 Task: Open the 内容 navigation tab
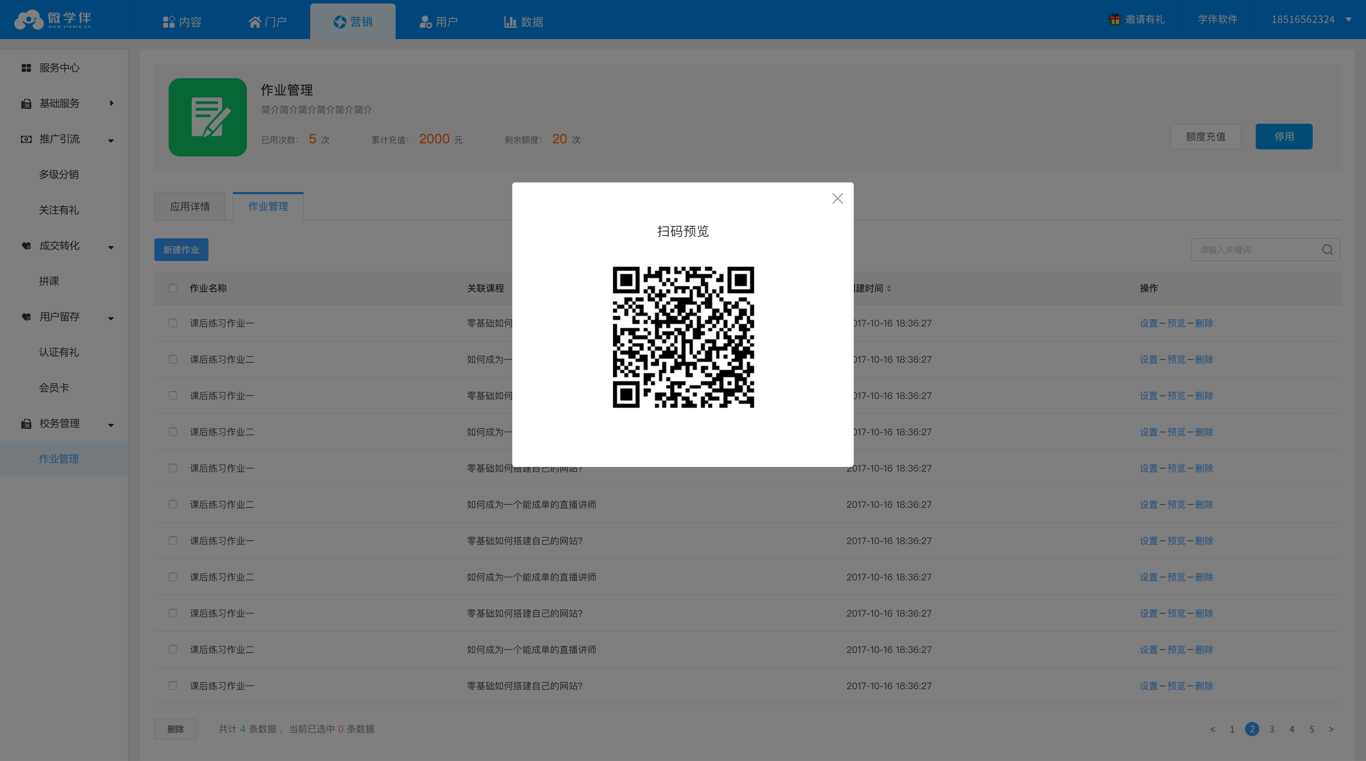[x=182, y=22]
